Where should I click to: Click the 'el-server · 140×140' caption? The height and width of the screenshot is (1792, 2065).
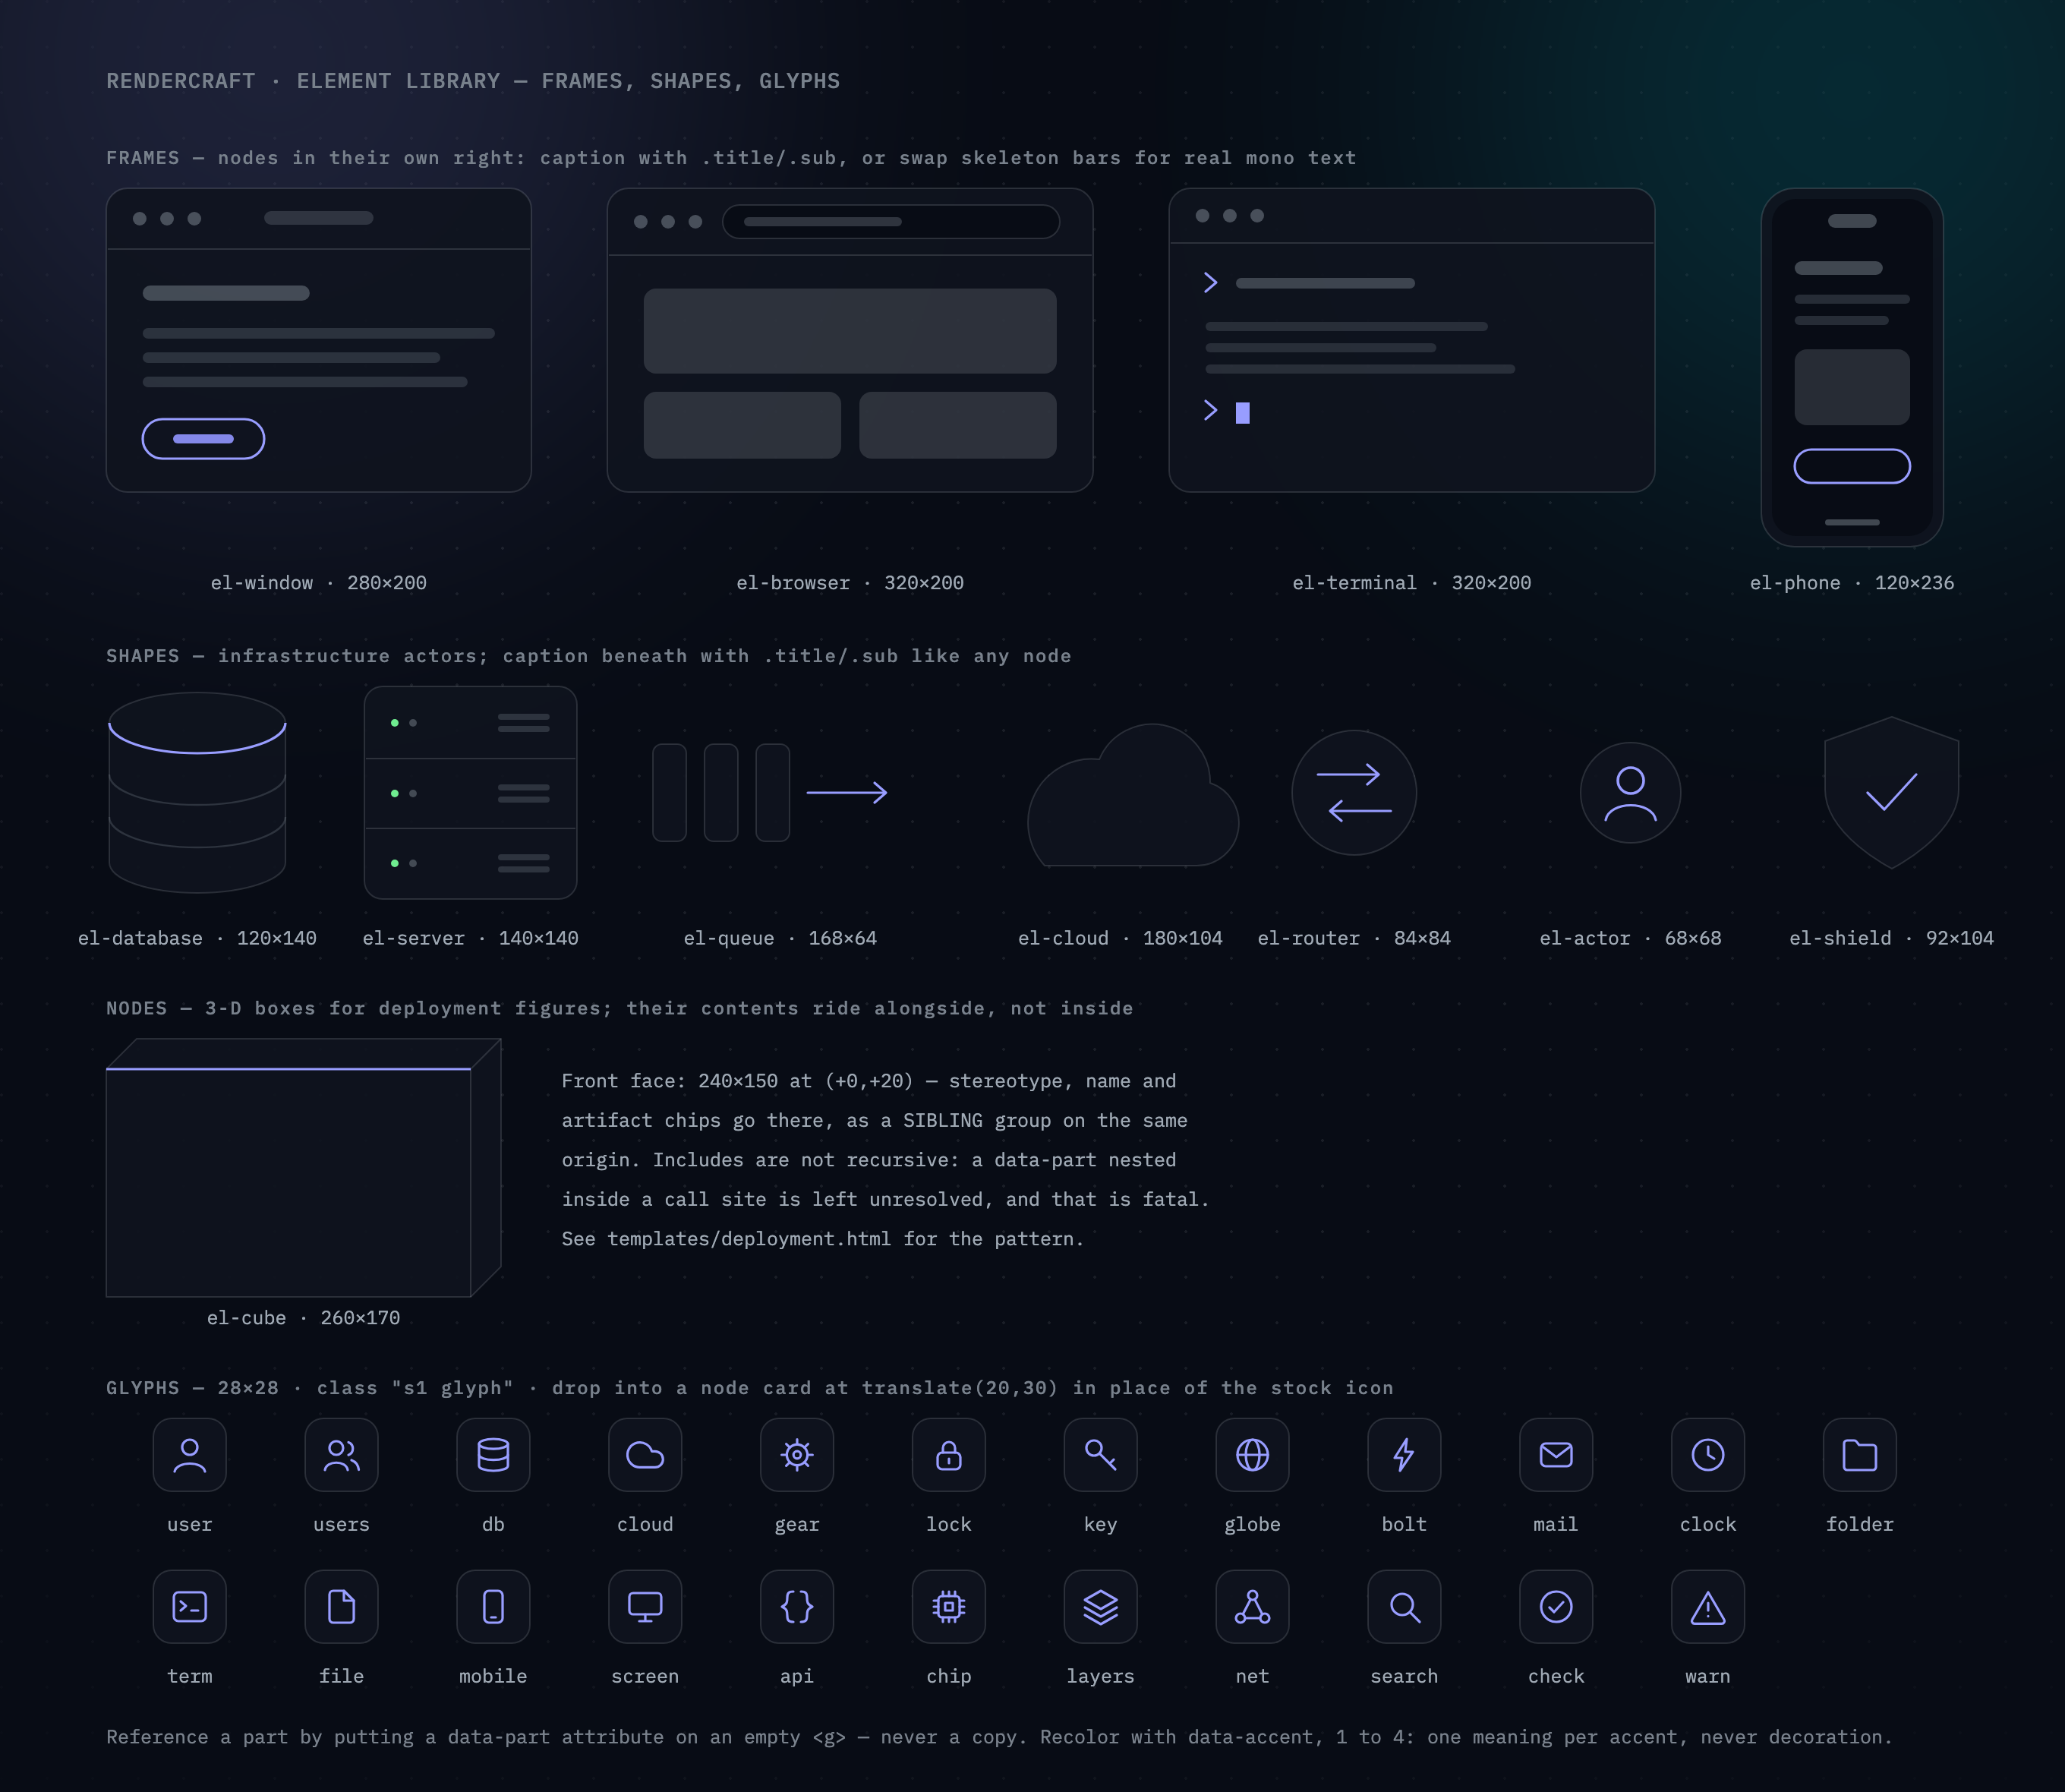[x=470, y=938]
